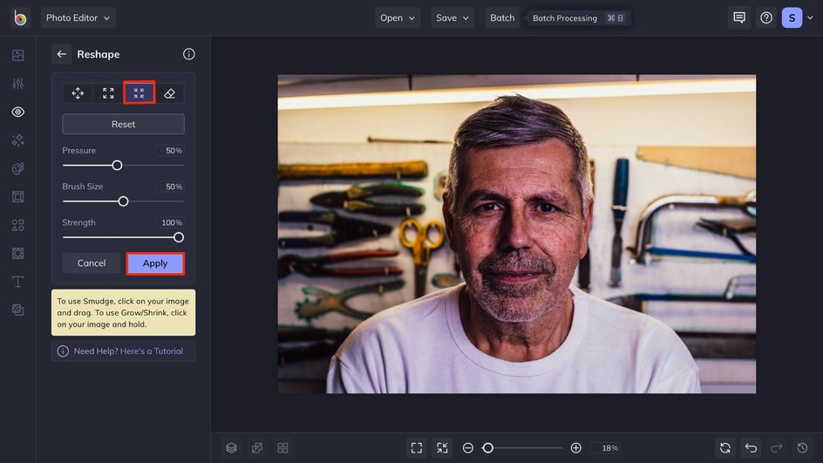Open the Reshape info icon
Screen dimensions: 823x463
tap(188, 54)
